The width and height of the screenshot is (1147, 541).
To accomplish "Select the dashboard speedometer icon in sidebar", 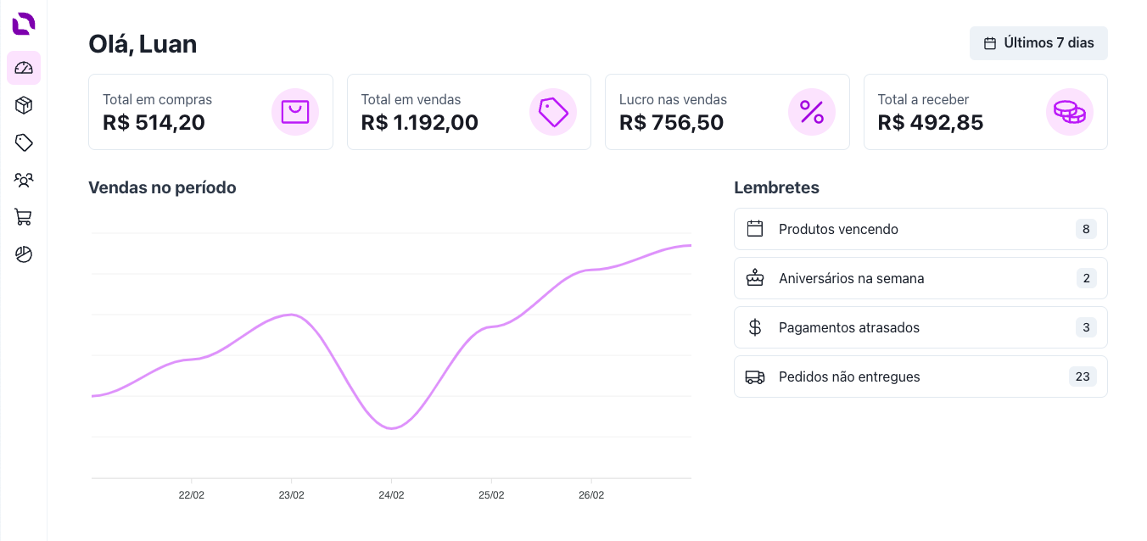I will pyautogui.click(x=23, y=68).
